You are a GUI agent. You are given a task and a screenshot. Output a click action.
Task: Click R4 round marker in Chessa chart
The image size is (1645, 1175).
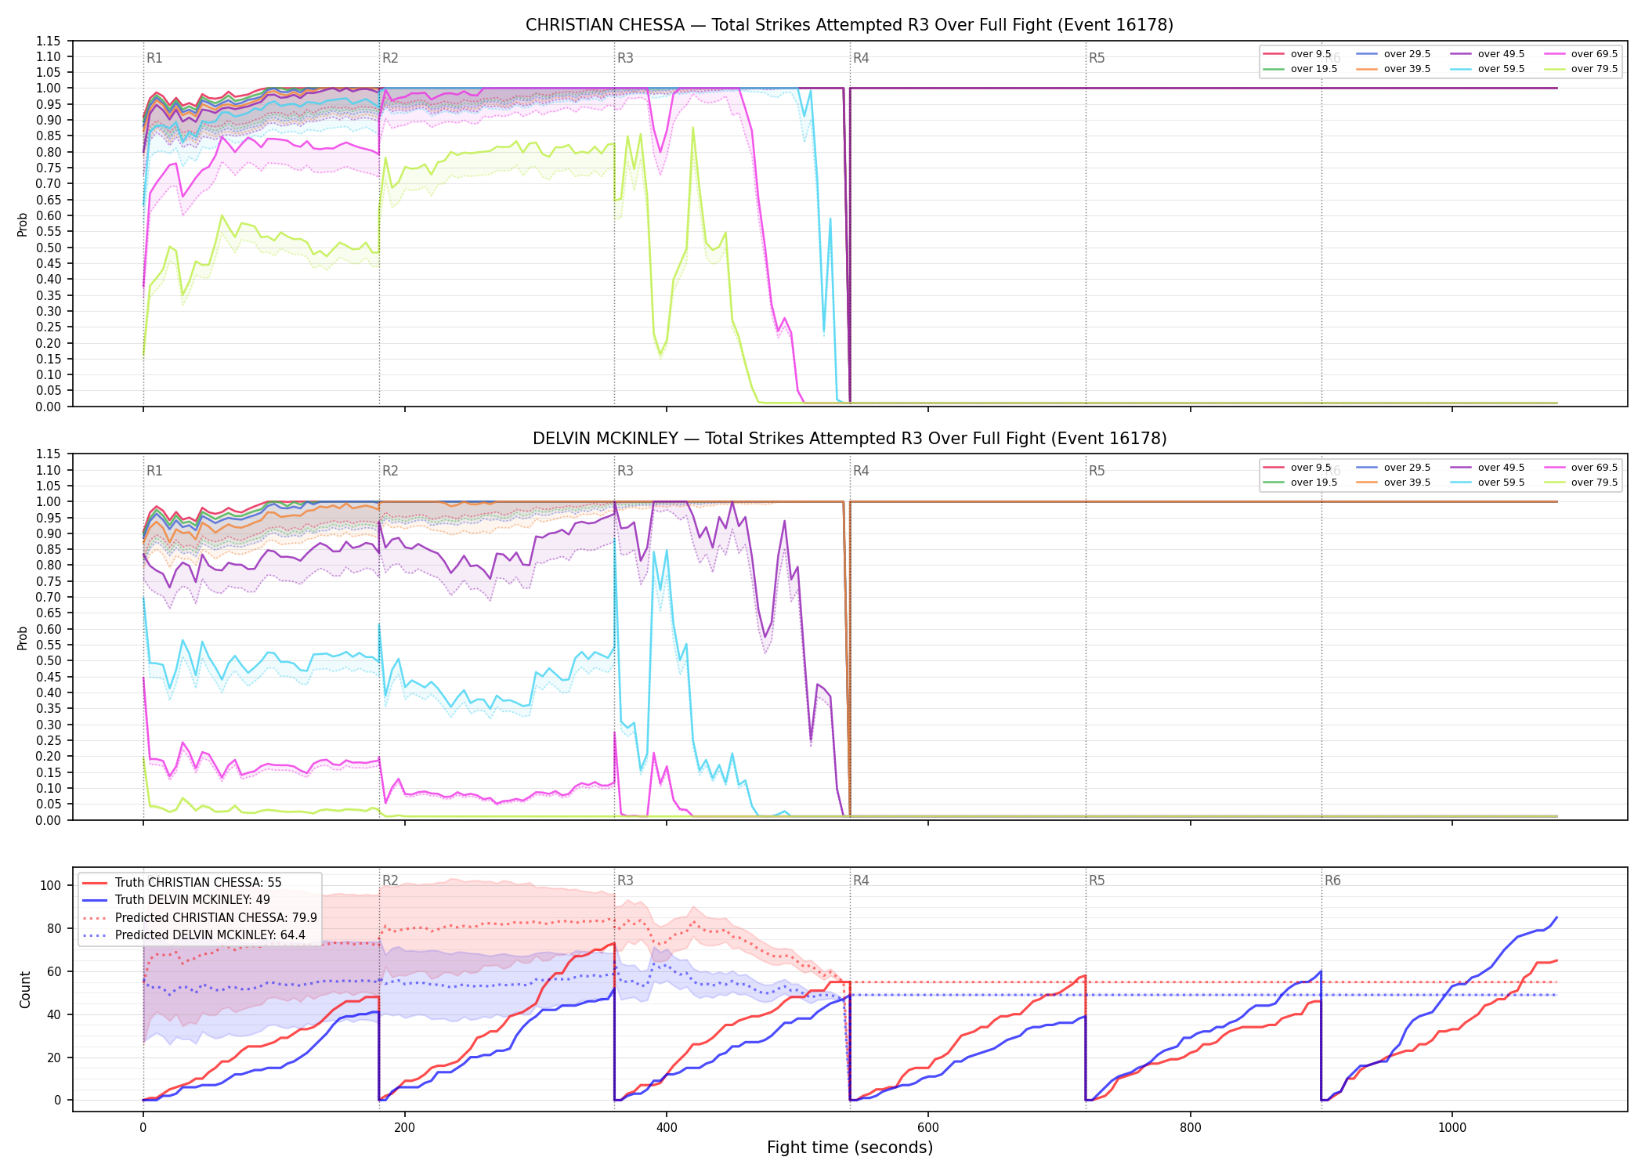pyautogui.click(x=861, y=58)
